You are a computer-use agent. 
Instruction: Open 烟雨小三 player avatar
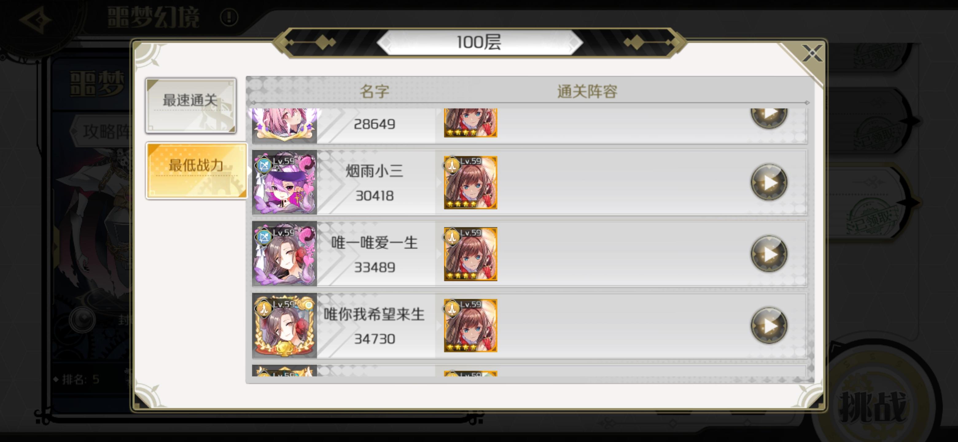coord(285,182)
